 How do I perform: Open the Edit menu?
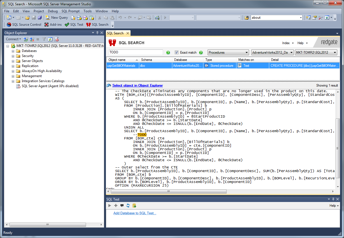click(16, 11)
